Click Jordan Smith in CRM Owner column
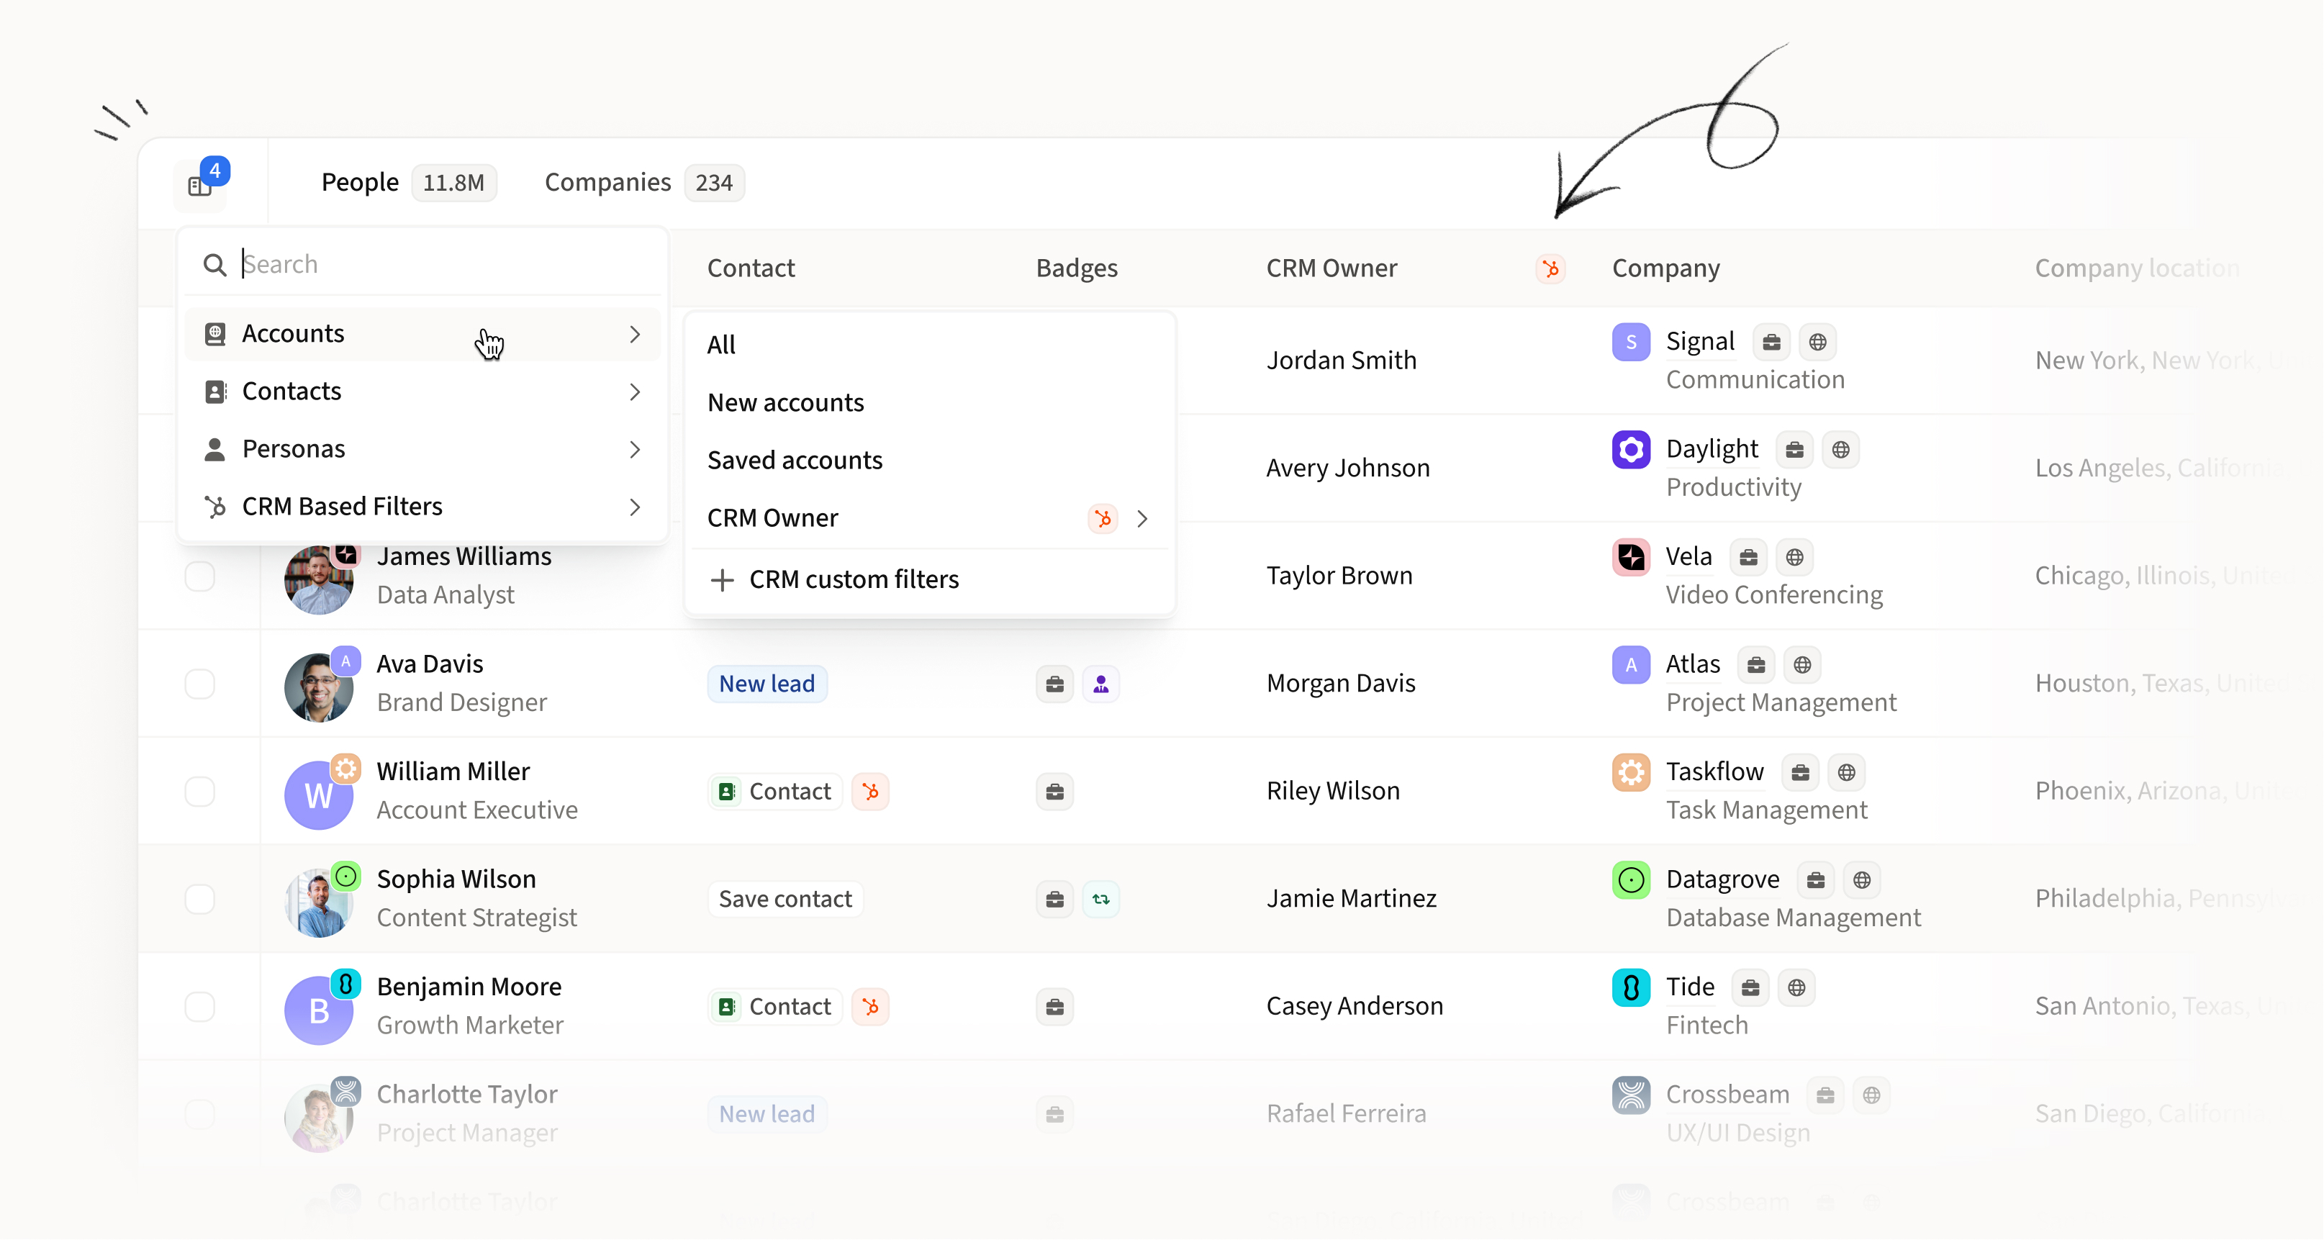Image resolution: width=2324 pixels, height=1240 pixels. (x=1341, y=361)
